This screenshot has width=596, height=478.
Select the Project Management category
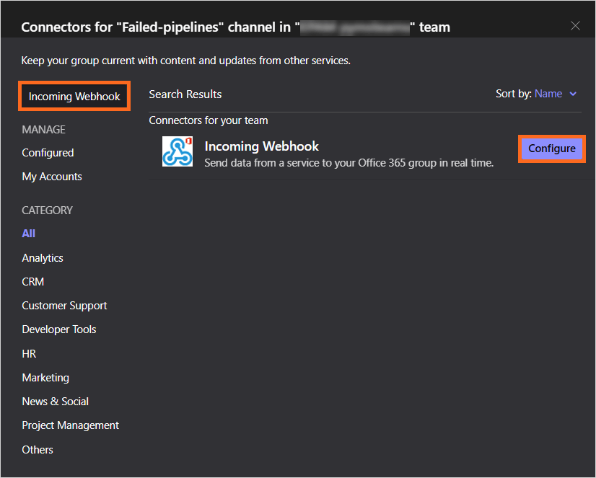tap(71, 425)
